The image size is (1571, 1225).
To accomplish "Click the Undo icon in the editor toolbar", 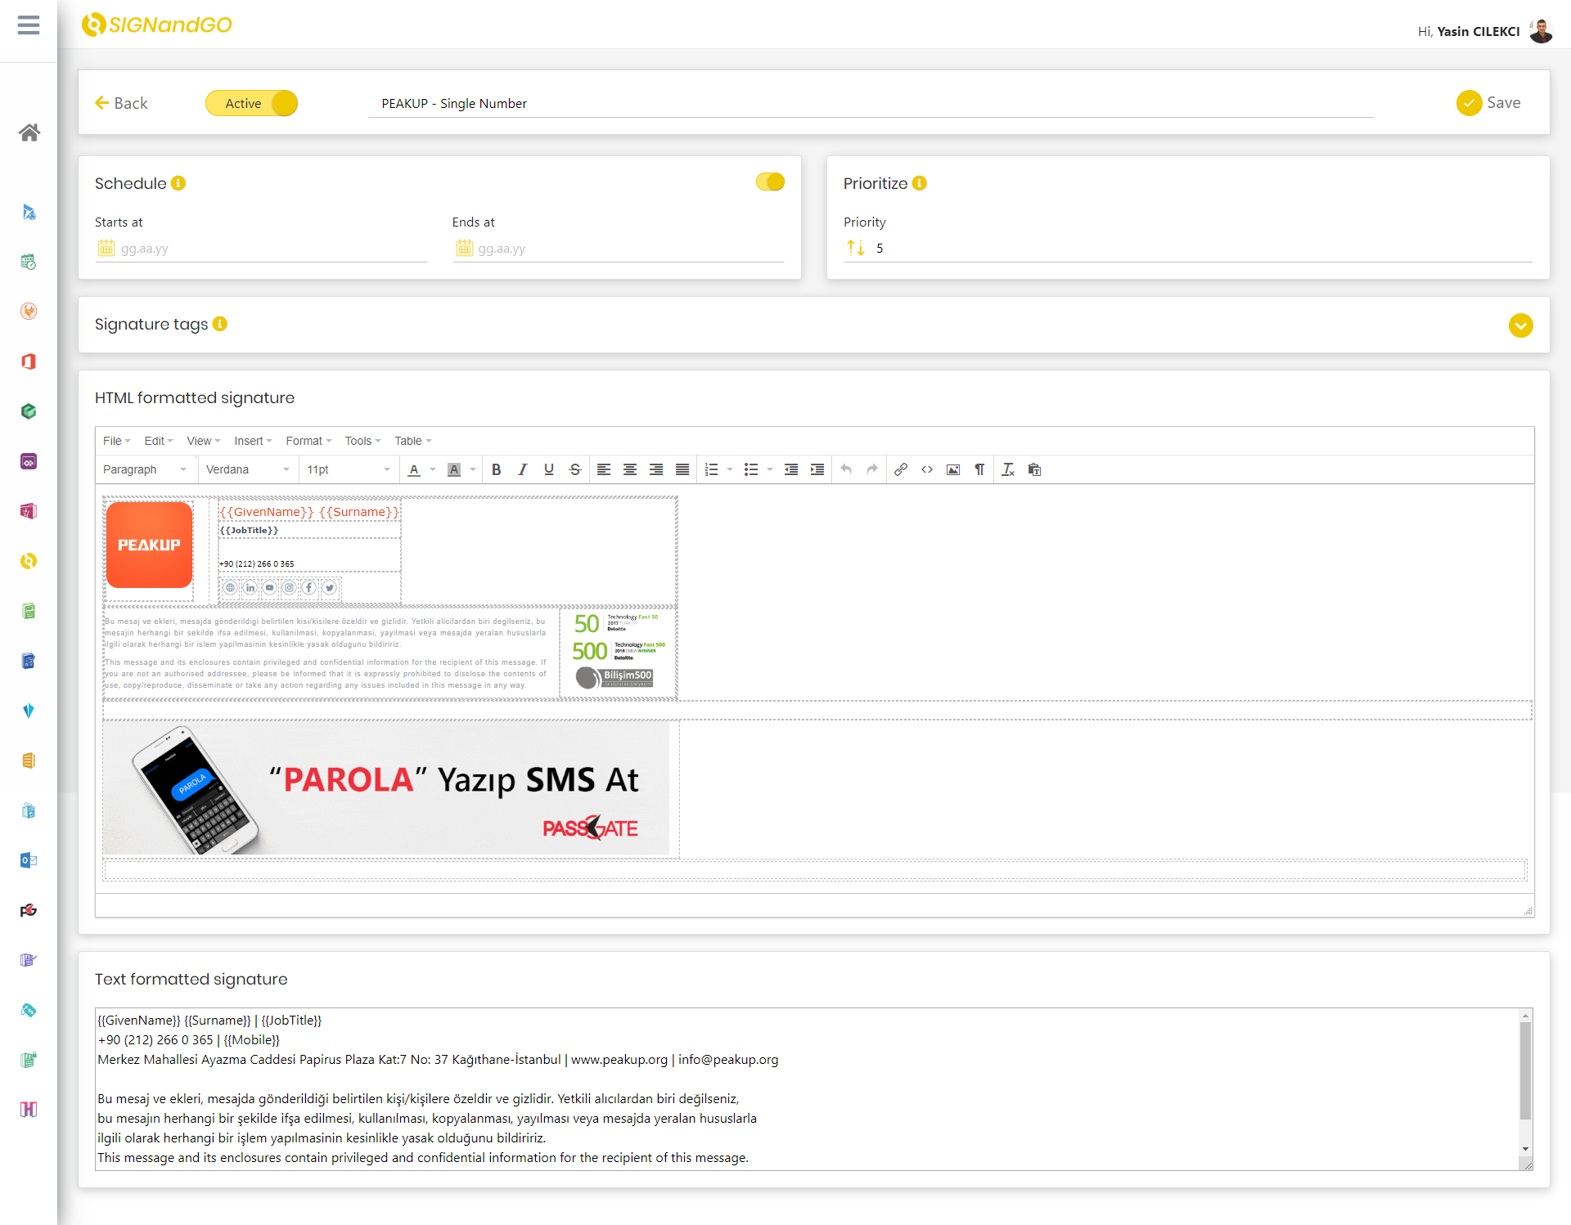I will 845,469.
